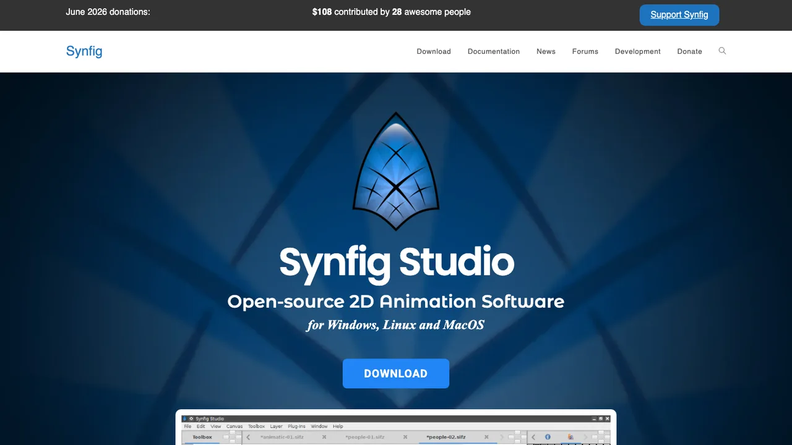Click the blue DOWNLOAD button
Viewport: 792px width, 445px height.
[396, 373]
